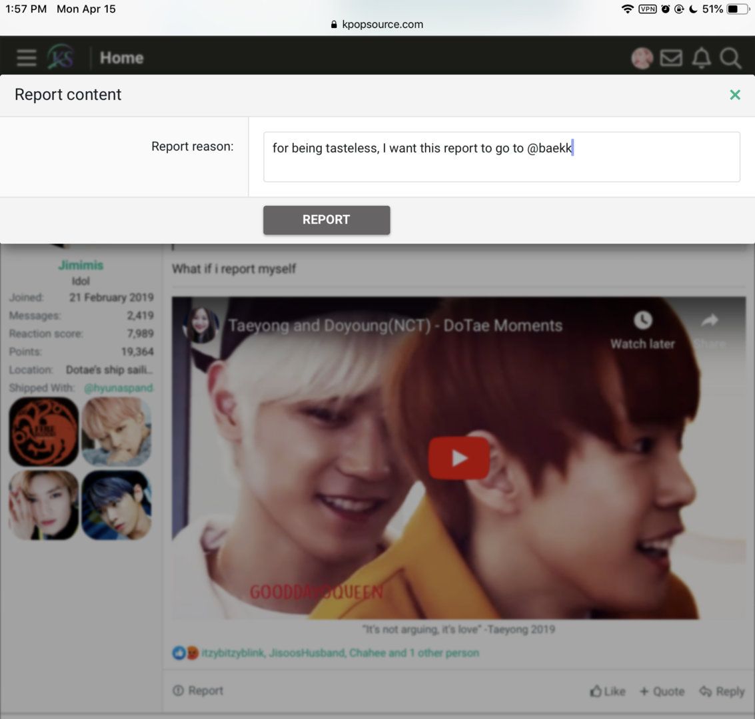
Task: Open the blond-haired idol thumbnail beside the dragon emblem
Action: pyautogui.click(x=117, y=432)
